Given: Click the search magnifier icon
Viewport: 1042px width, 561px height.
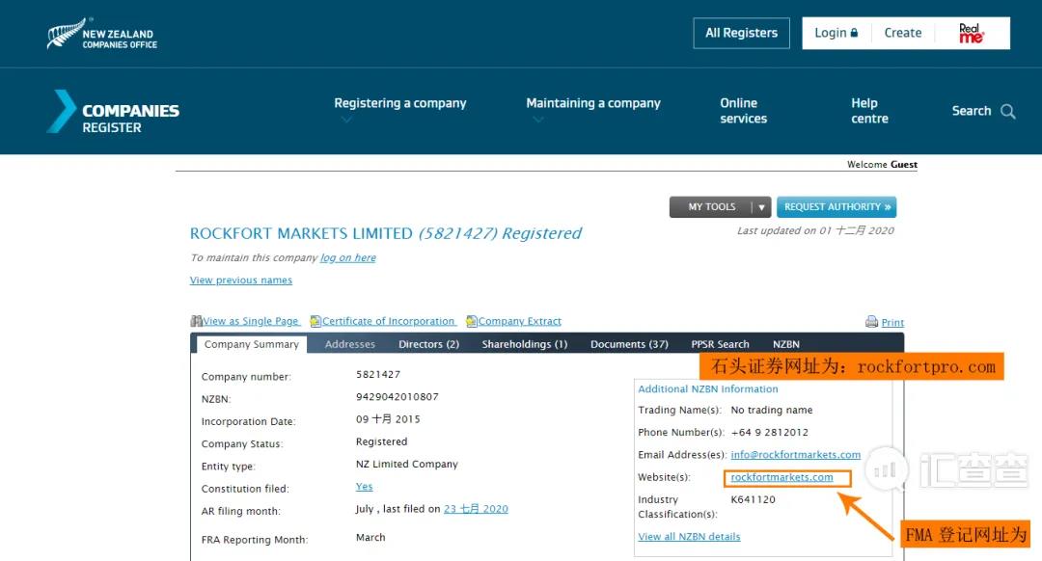Looking at the screenshot, I should click(x=1008, y=112).
